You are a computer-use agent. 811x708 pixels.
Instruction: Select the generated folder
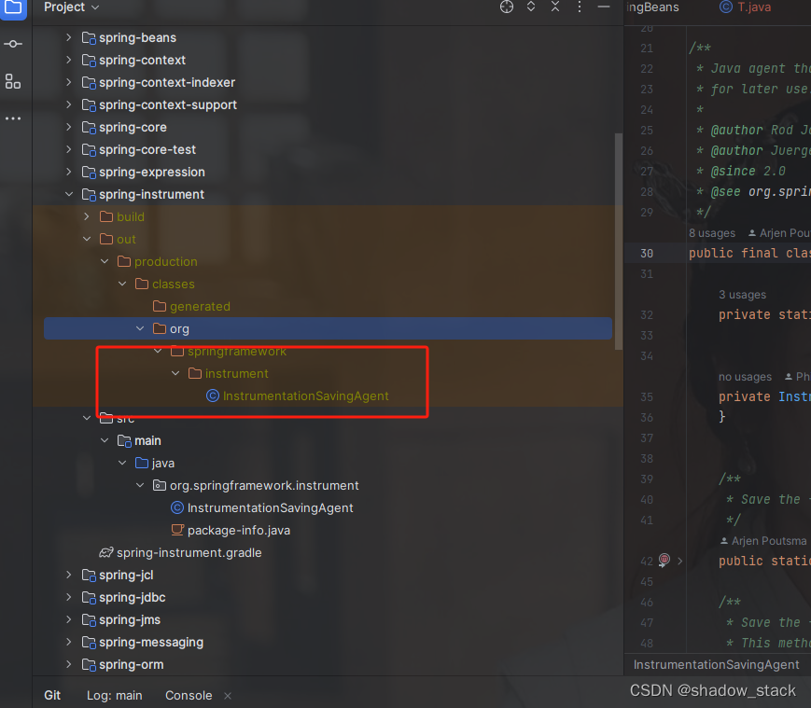point(200,307)
